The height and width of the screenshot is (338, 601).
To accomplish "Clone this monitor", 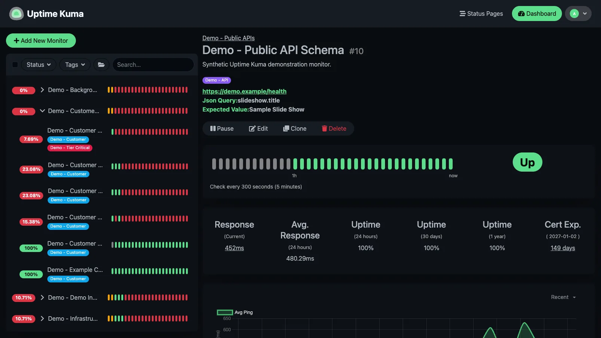I will click(x=295, y=128).
